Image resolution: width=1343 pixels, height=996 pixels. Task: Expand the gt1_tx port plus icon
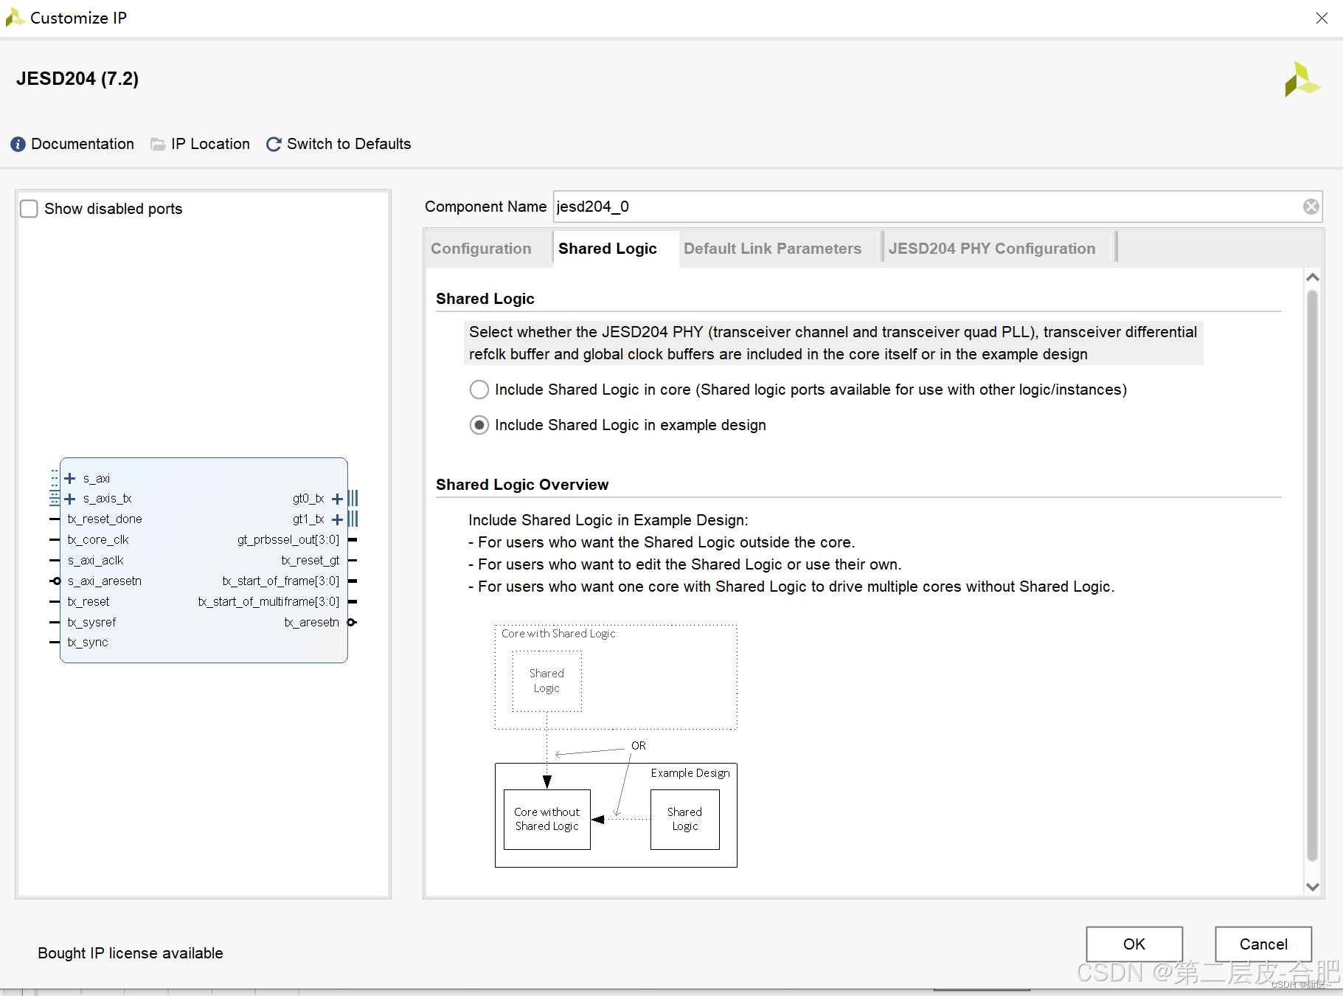338,519
